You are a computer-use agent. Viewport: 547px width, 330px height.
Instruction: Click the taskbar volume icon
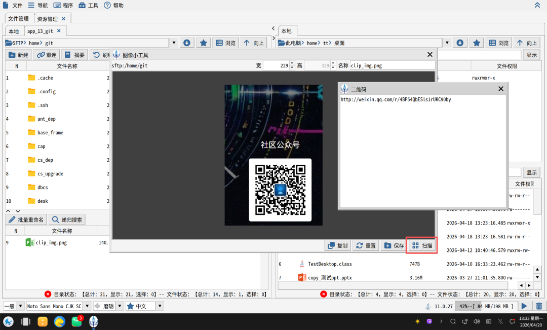477,321
